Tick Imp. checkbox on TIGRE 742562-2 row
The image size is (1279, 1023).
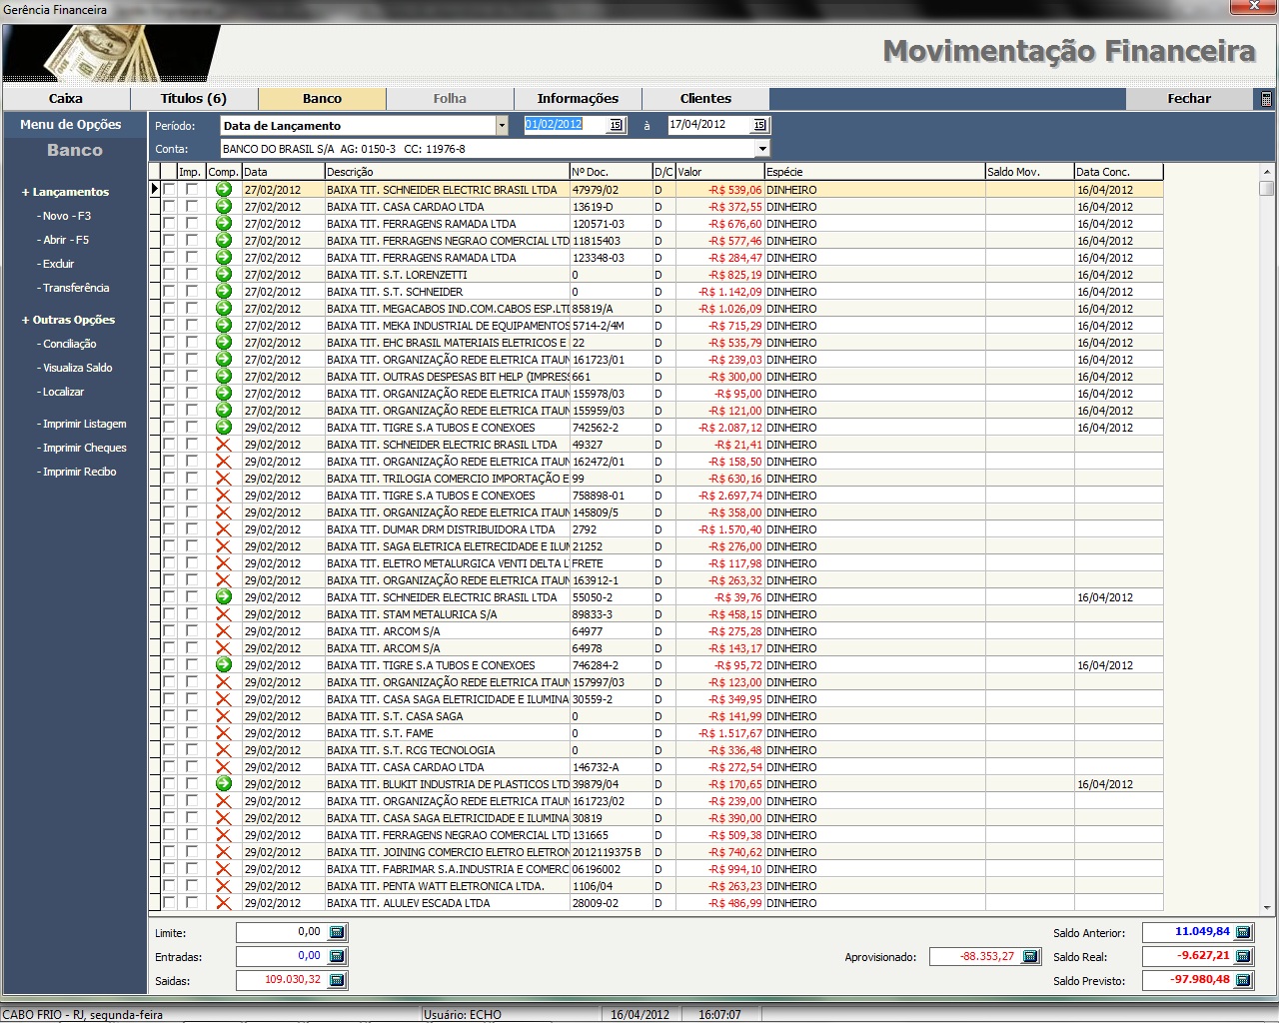pyautogui.click(x=191, y=427)
